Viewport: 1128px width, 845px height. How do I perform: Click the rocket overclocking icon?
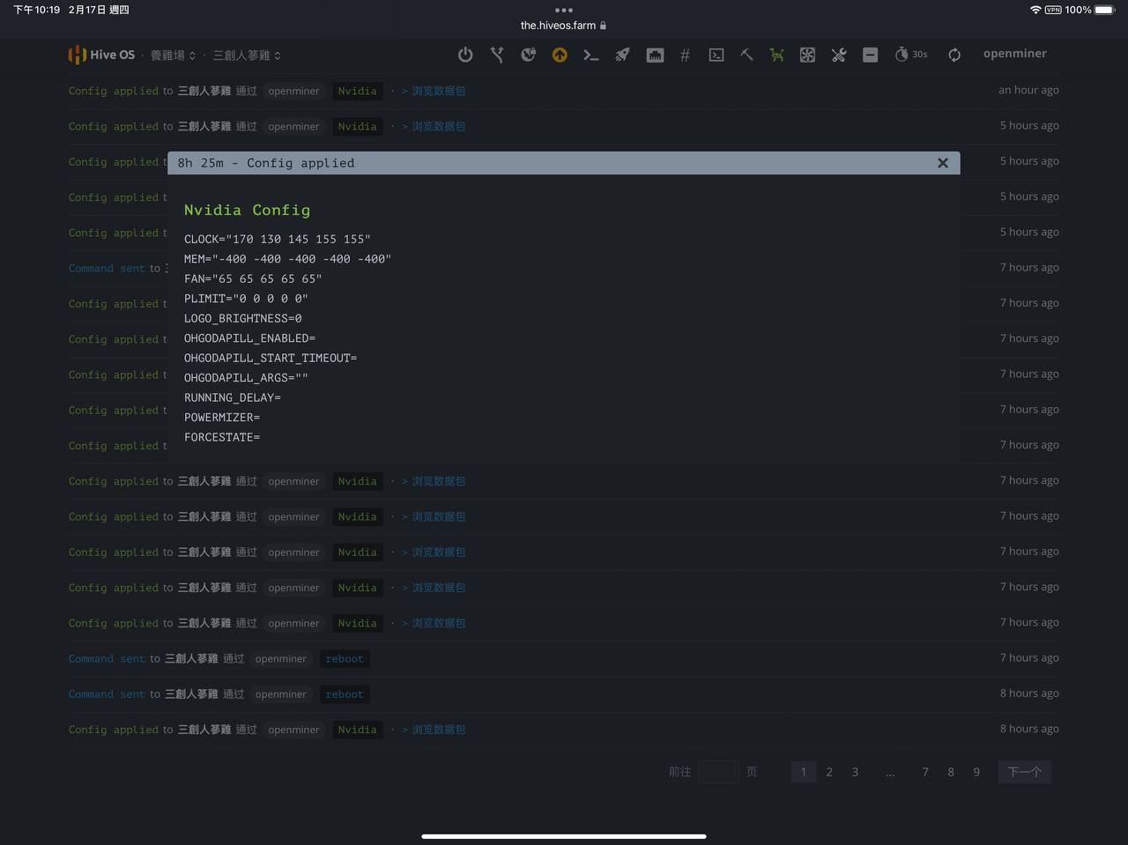click(622, 55)
